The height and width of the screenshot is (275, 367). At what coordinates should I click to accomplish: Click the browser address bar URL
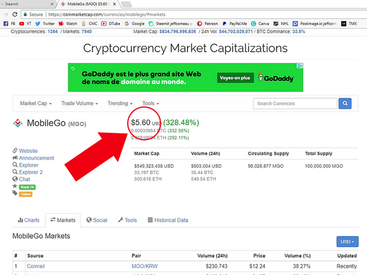point(107,14)
